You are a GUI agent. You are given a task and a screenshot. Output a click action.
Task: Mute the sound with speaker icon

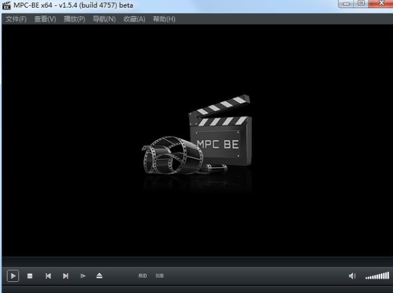352,276
